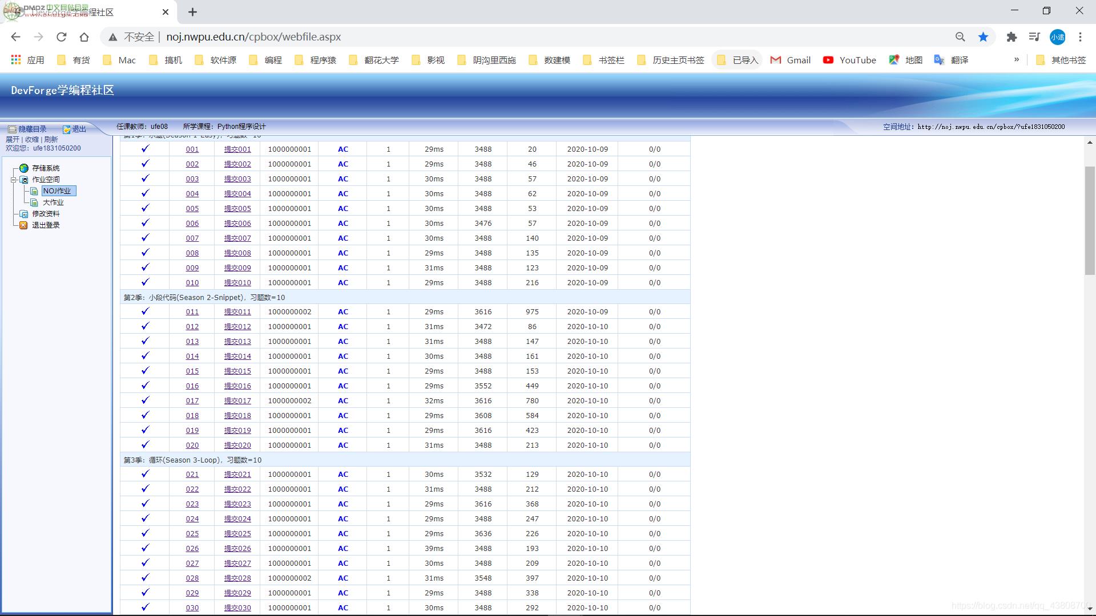The height and width of the screenshot is (616, 1096).
Task: Open the Chrome three-dot menu
Action: pyautogui.click(x=1080, y=37)
